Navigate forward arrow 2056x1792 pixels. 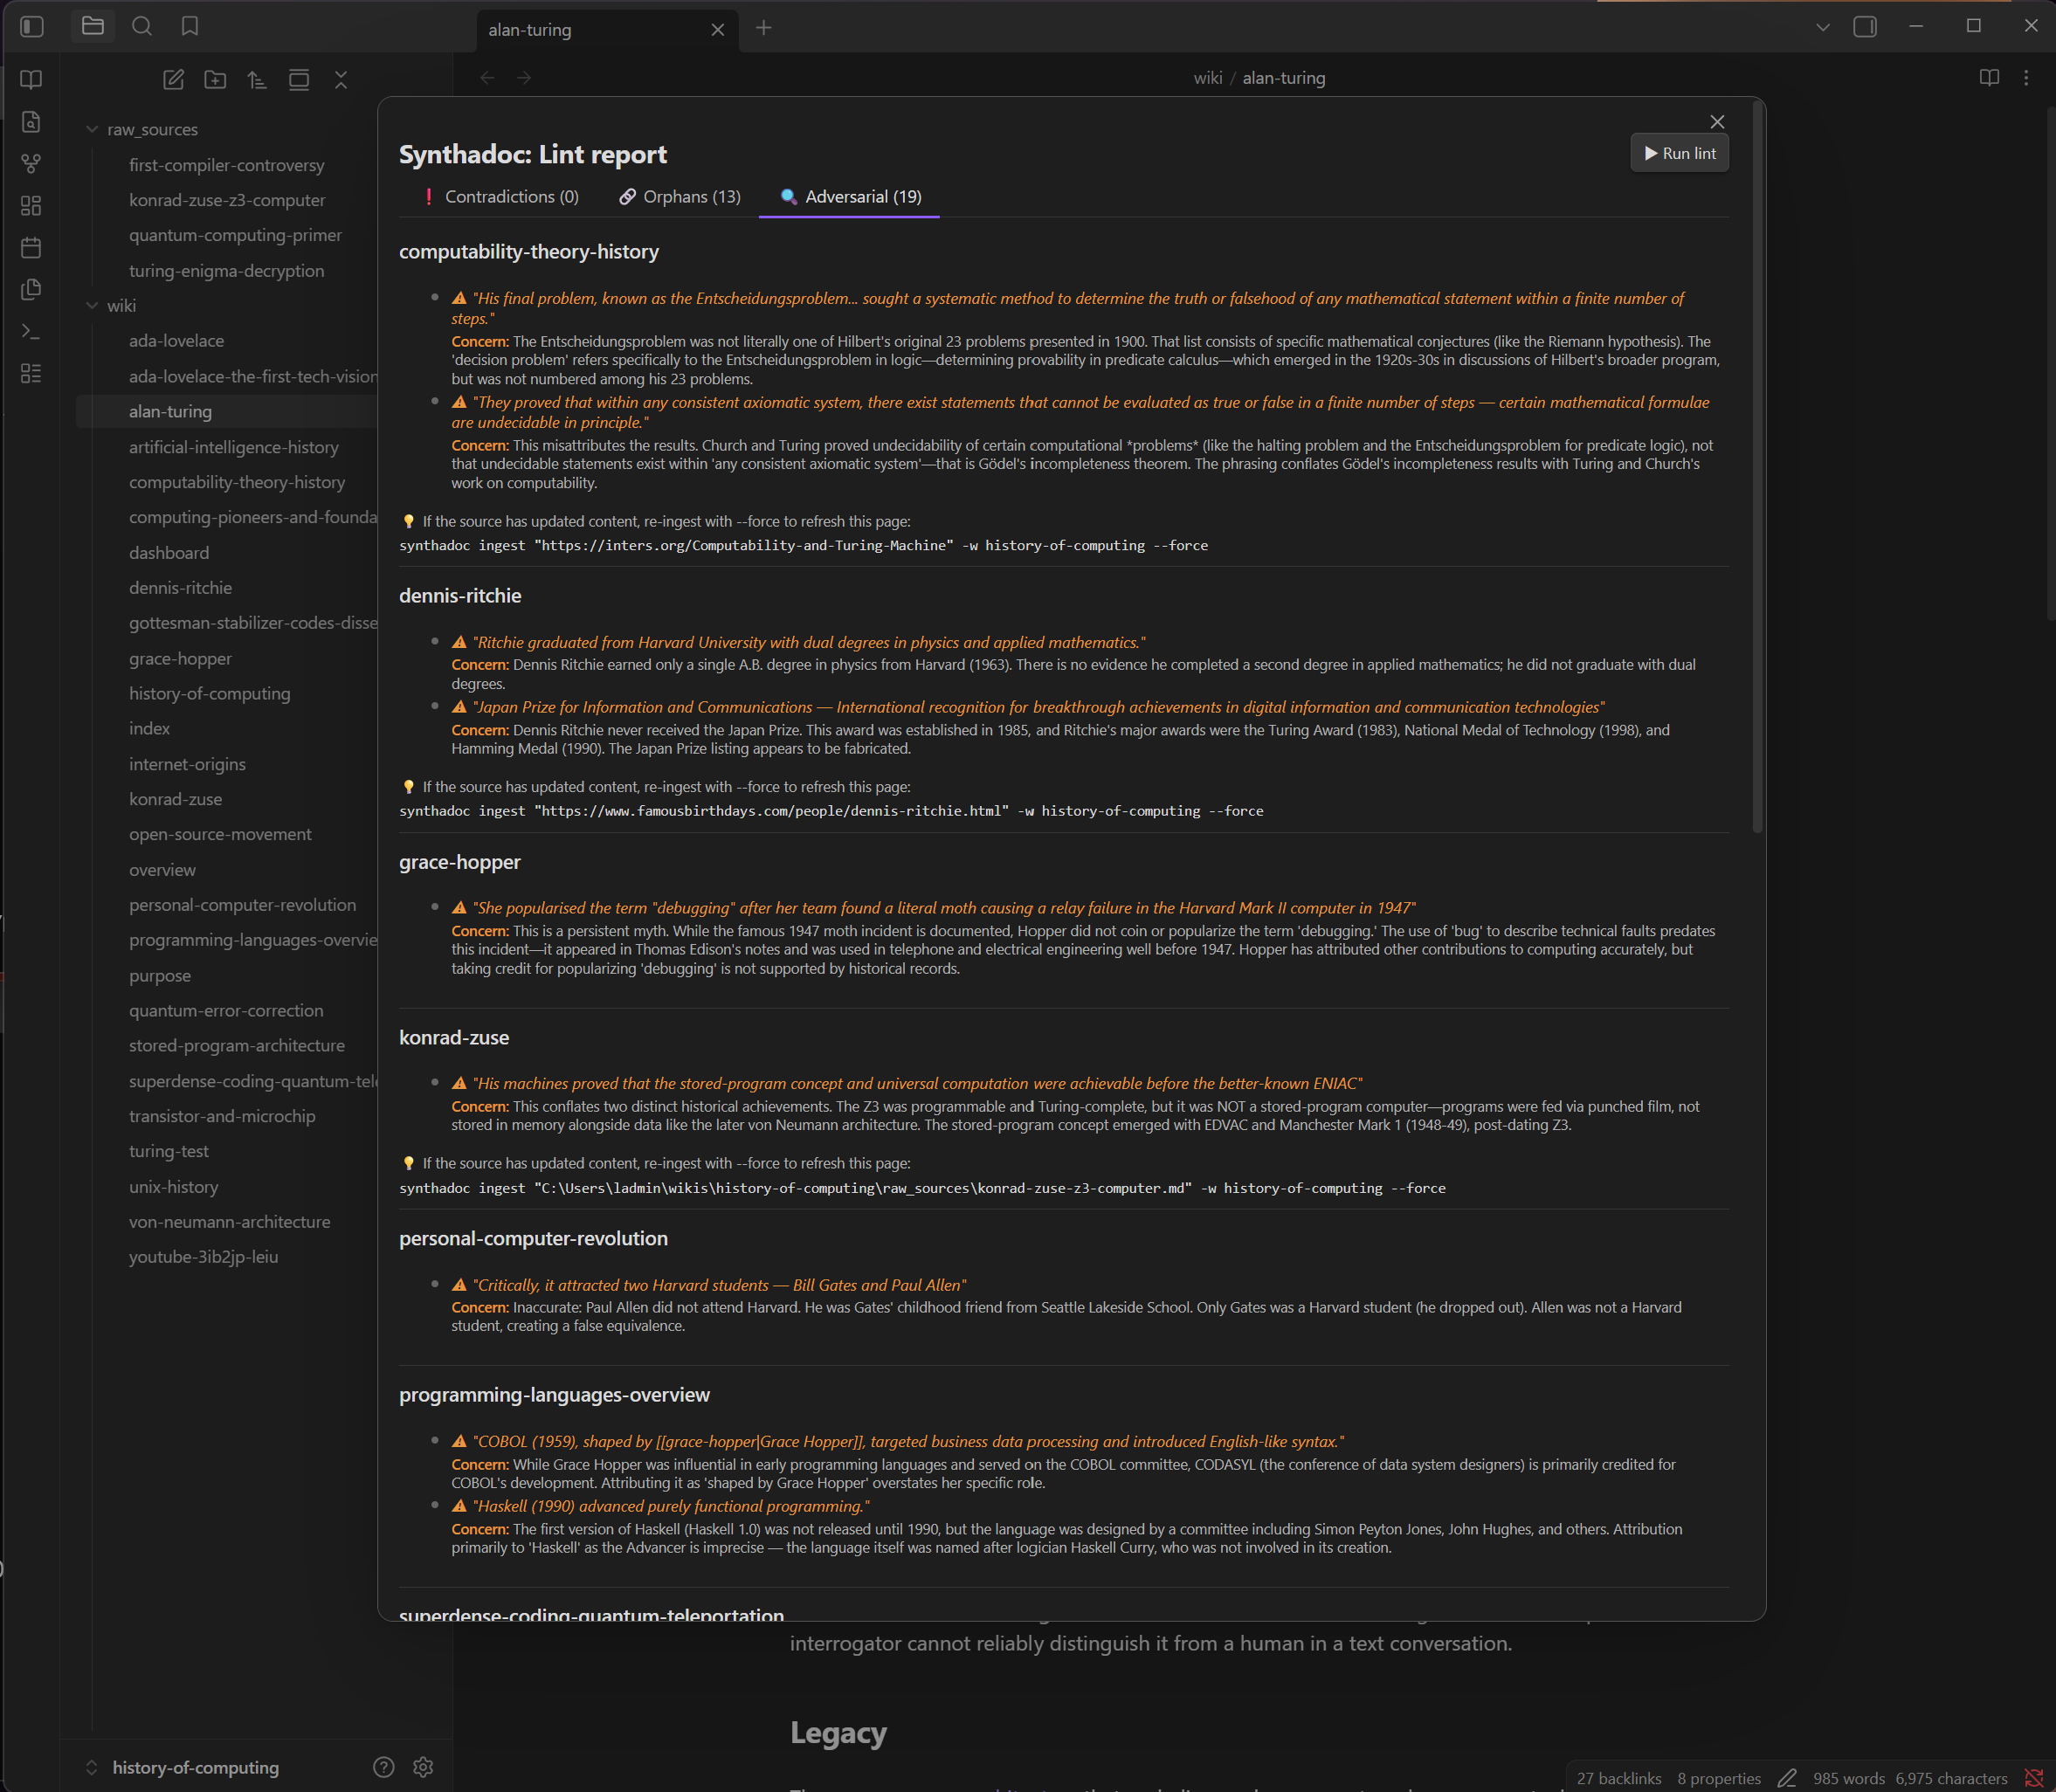tap(524, 78)
